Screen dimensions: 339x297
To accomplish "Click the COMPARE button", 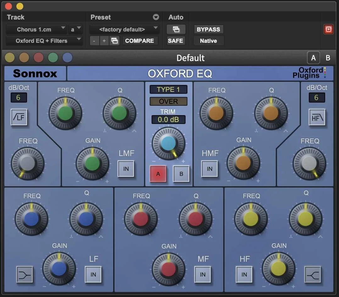I will pyautogui.click(x=140, y=41).
